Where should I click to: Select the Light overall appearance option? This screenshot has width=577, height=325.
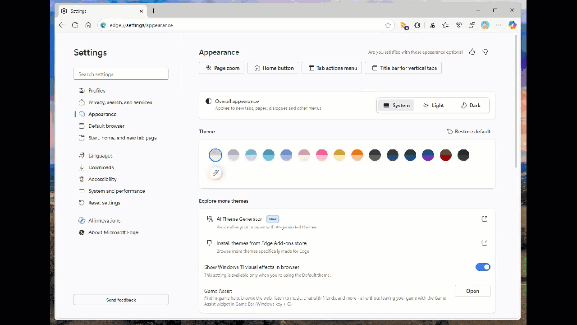point(433,105)
